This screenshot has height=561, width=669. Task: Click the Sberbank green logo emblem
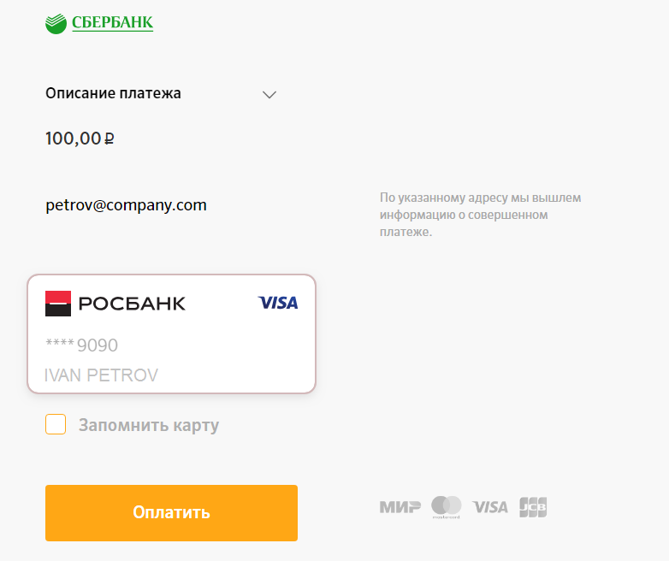coord(56,23)
